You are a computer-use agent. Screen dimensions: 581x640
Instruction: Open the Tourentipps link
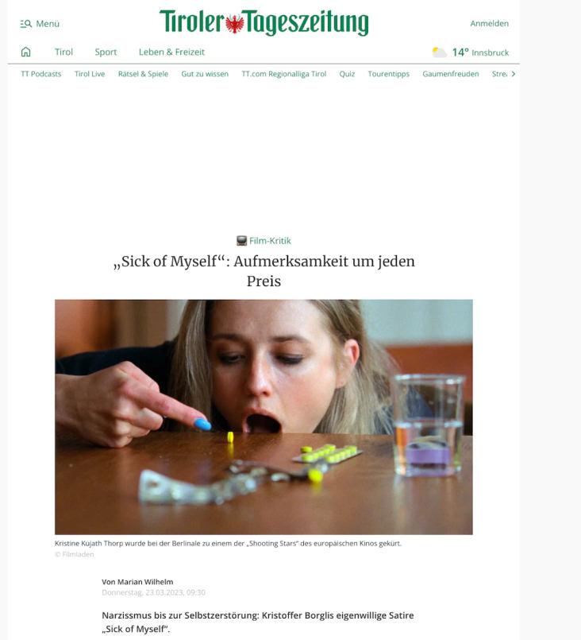(x=389, y=74)
